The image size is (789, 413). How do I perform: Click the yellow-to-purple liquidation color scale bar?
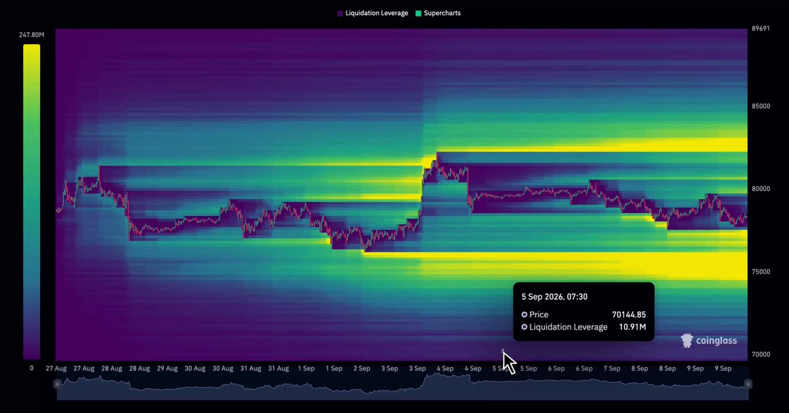click(x=32, y=202)
